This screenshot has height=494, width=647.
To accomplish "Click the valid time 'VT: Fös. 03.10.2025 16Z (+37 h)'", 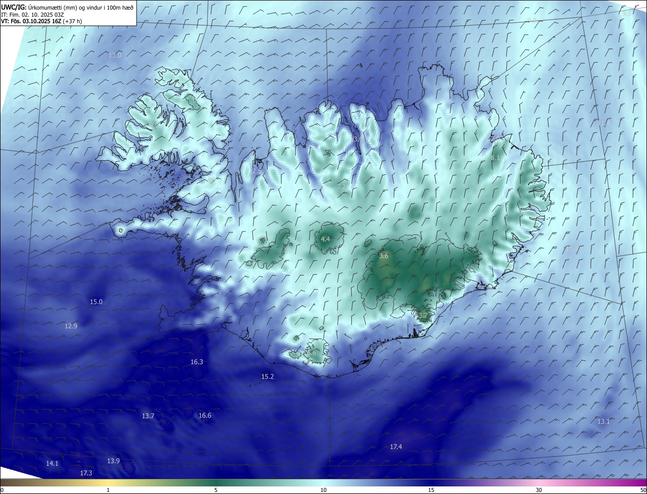I will coord(41,21).
